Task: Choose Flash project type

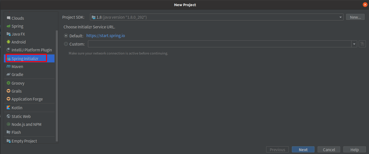Action: point(30,132)
